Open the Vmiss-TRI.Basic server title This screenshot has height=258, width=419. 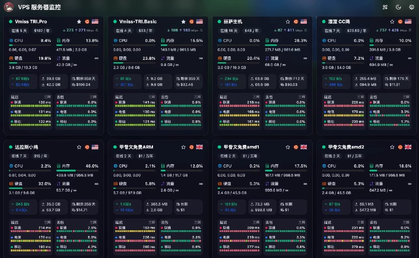[x=138, y=21]
